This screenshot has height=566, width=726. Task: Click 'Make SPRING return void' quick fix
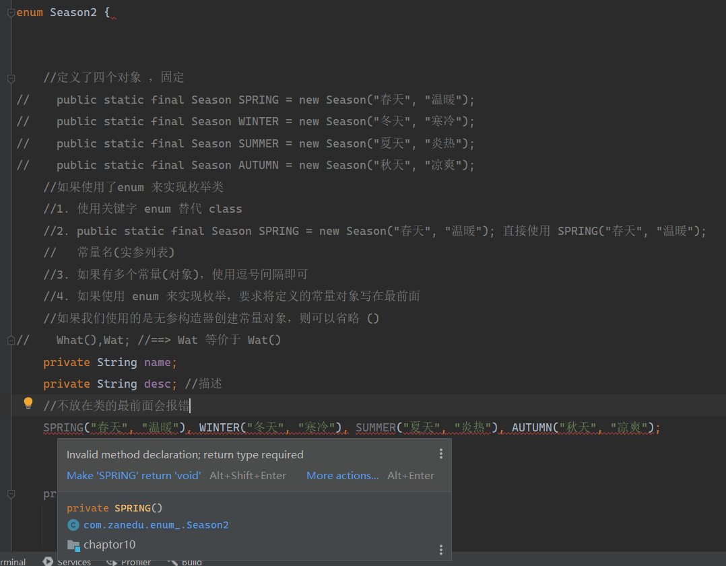[134, 475]
